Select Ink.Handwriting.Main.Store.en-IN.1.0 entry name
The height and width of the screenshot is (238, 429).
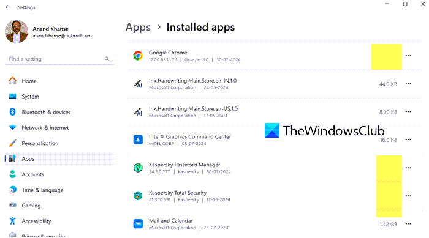coord(192,81)
